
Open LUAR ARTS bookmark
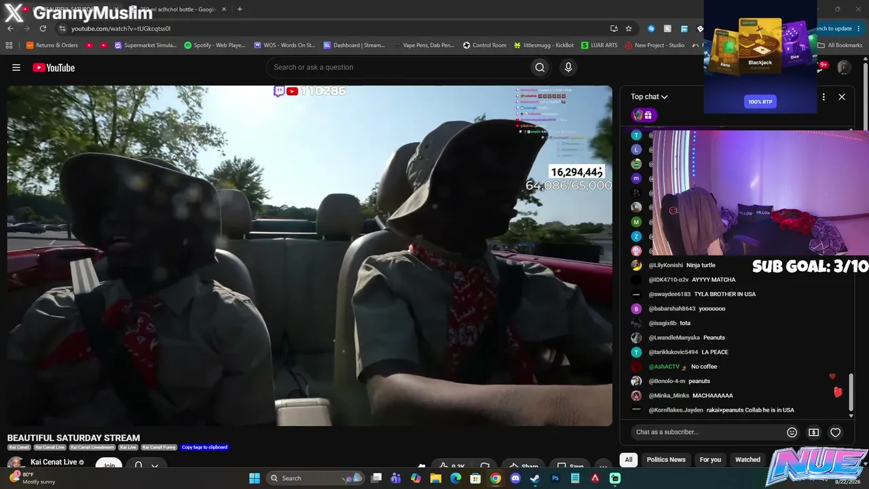click(599, 46)
